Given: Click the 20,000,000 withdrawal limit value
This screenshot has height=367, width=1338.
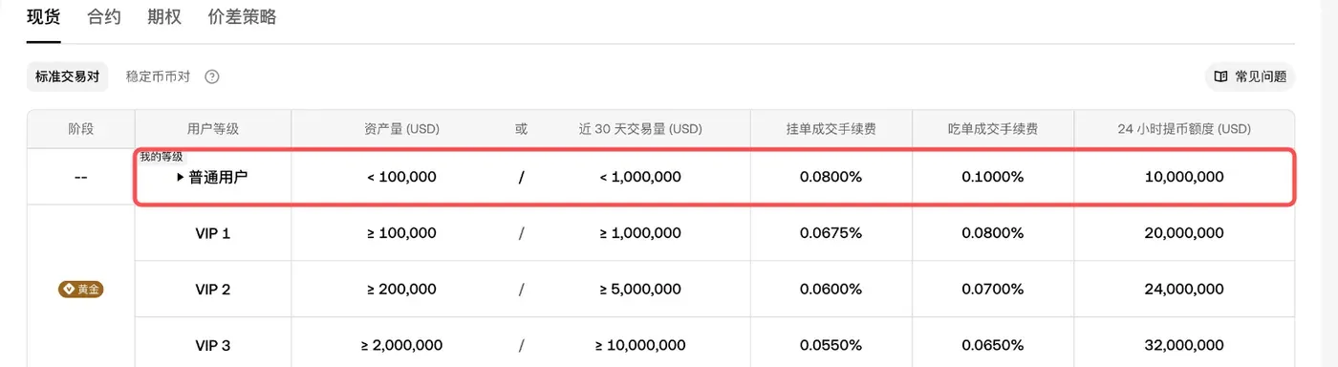Looking at the screenshot, I should [x=1184, y=232].
